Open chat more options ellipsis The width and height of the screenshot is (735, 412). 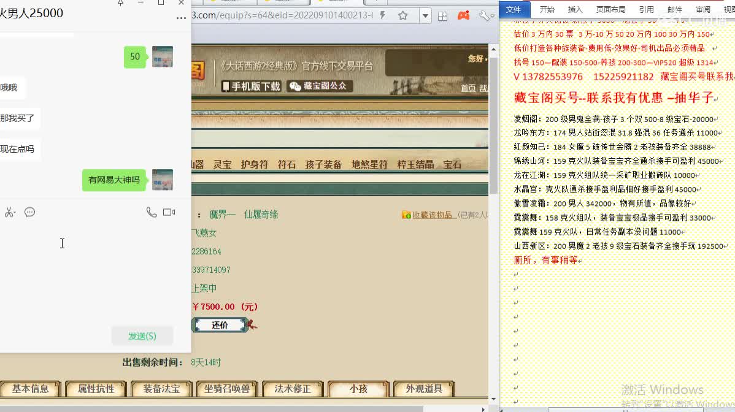click(181, 18)
